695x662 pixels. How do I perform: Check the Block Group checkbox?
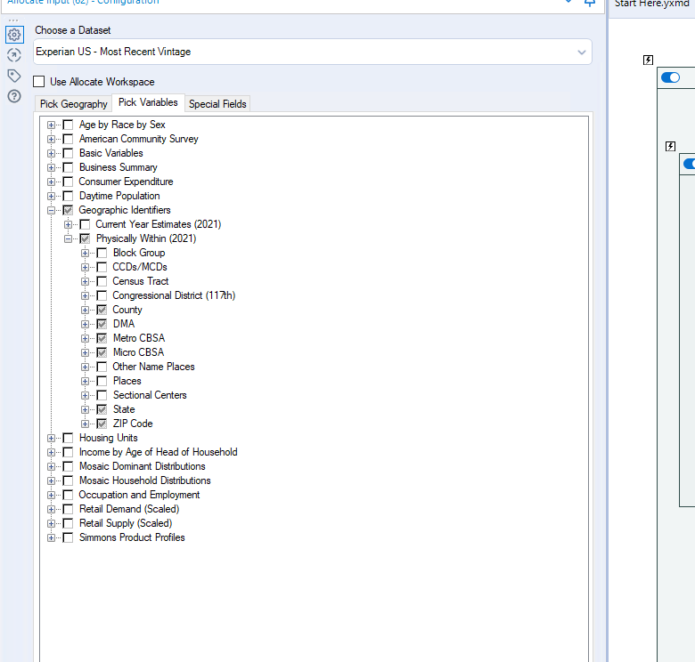[x=102, y=253]
